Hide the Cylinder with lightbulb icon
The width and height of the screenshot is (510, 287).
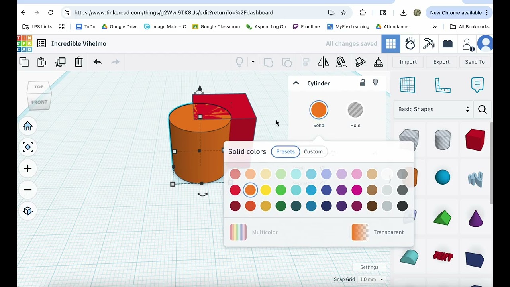tap(375, 83)
